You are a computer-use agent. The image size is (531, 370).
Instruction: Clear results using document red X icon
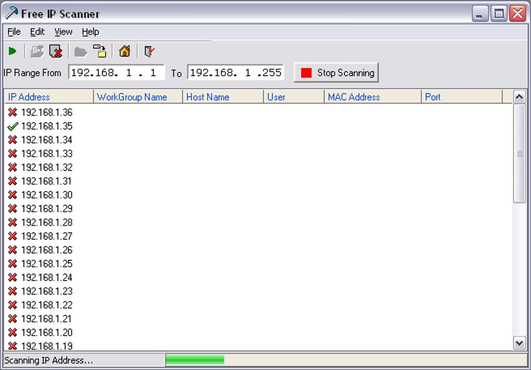tap(56, 52)
